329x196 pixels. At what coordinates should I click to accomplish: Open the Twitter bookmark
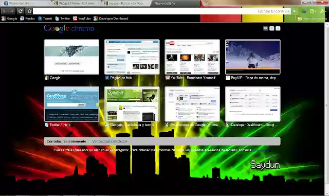click(x=63, y=19)
